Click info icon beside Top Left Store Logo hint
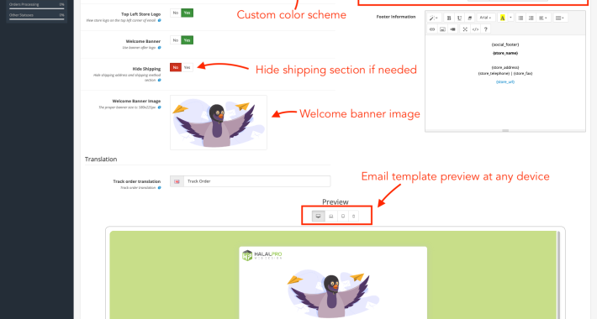This screenshot has width=597, height=319. (160, 20)
